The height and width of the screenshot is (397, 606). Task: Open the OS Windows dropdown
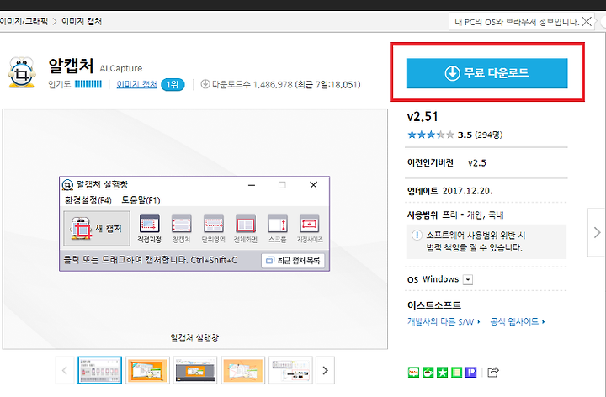468,279
